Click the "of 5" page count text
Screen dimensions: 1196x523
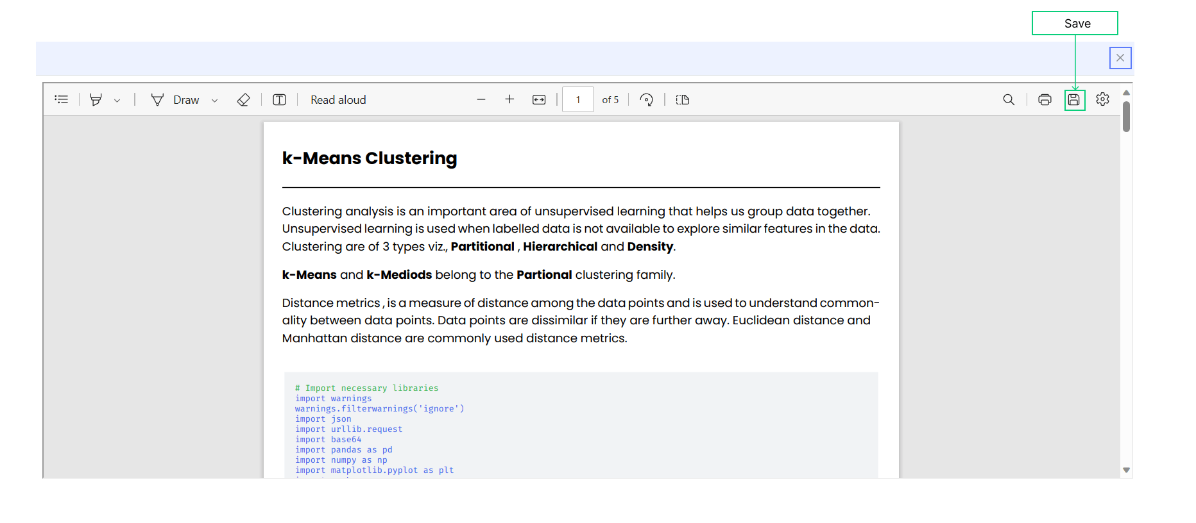tap(610, 100)
